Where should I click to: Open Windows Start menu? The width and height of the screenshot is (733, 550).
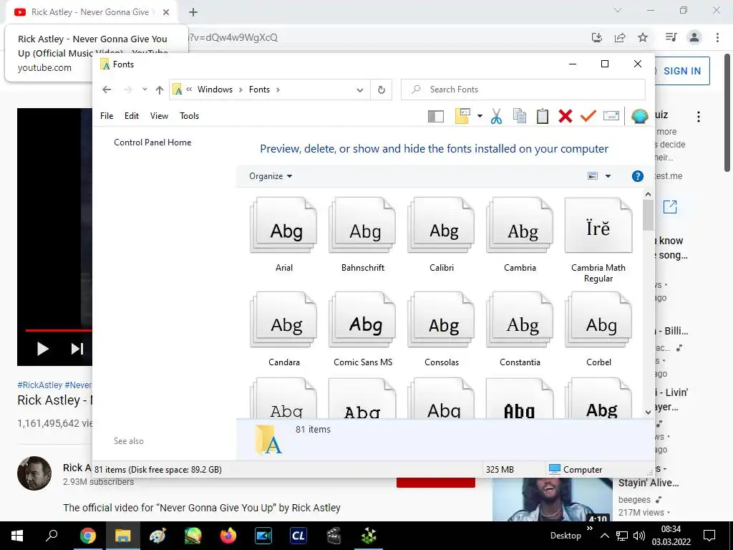(x=17, y=536)
